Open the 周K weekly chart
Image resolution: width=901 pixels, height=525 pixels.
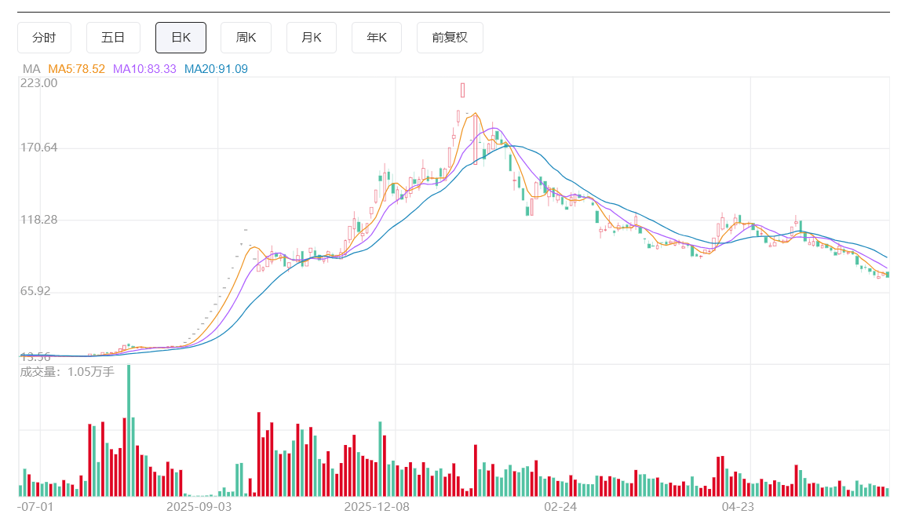pos(246,38)
